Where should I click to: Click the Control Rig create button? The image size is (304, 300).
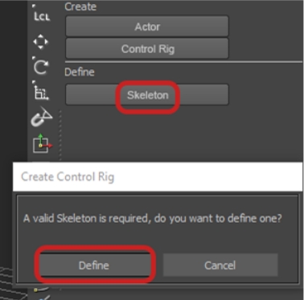pos(147,48)
